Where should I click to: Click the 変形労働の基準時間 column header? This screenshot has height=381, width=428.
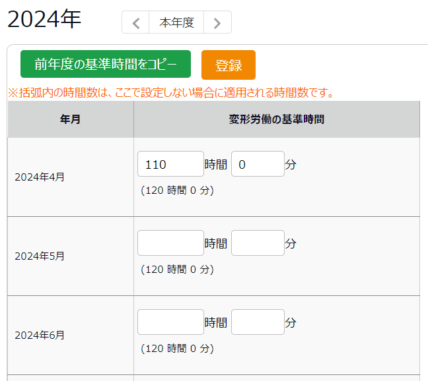tap(277, 119)
